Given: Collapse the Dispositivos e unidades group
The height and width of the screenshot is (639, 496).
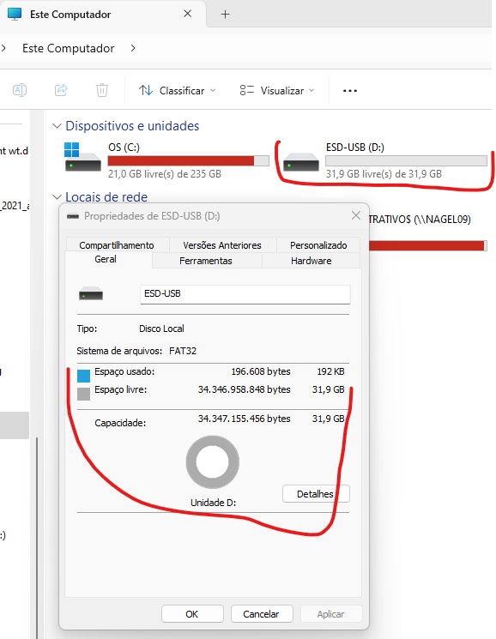Looking at the screenshot, I should tap(57, 126).
